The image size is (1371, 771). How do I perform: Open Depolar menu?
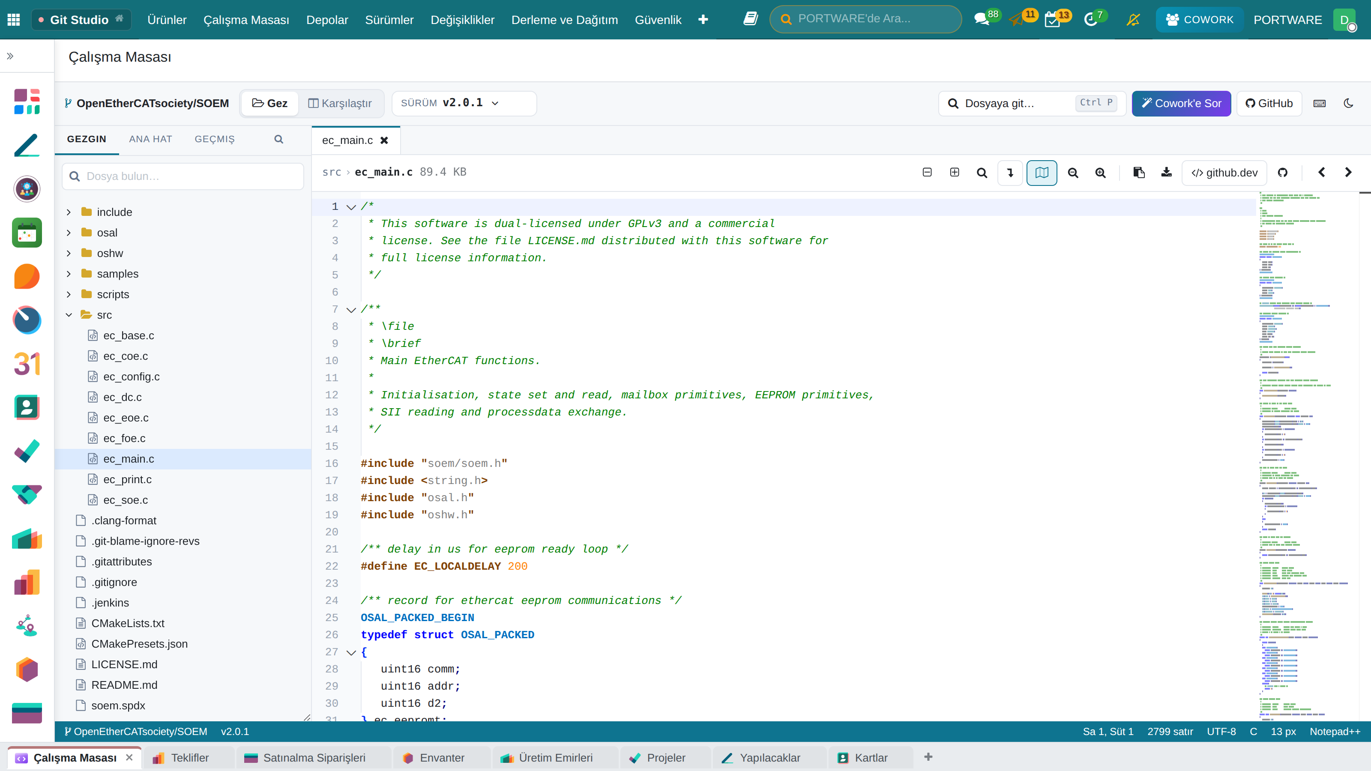click(x=327, y=20)
